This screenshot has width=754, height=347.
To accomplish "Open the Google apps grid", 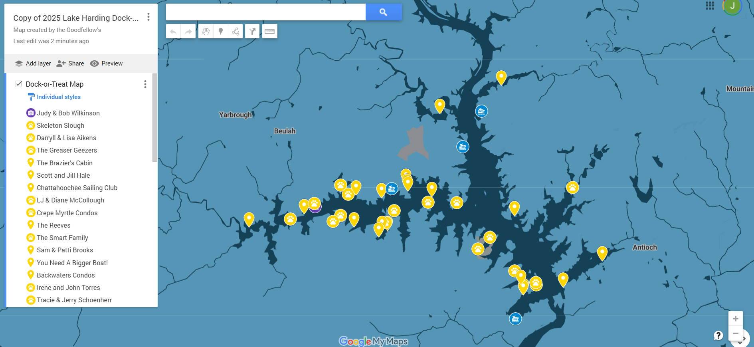I will point(710,6).
